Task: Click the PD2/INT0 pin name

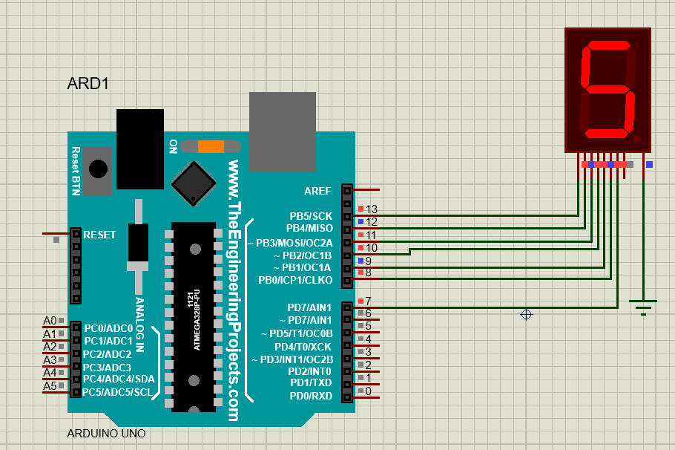Action: (x=309, y=371)
